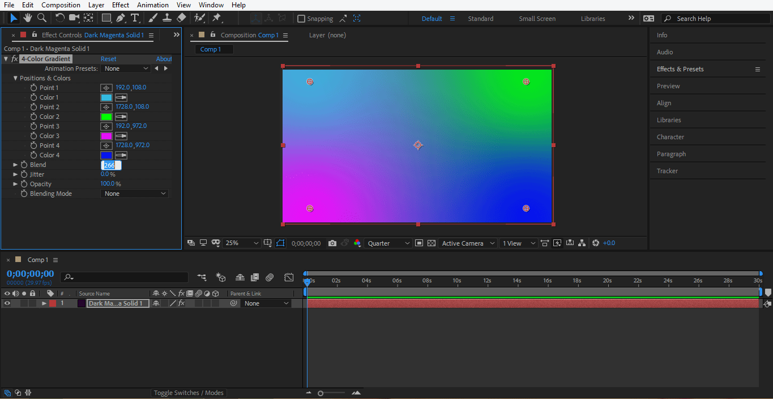Select the Zoom magnifier tool
This screenshot has height=399, width=773.
coord(41,18)
